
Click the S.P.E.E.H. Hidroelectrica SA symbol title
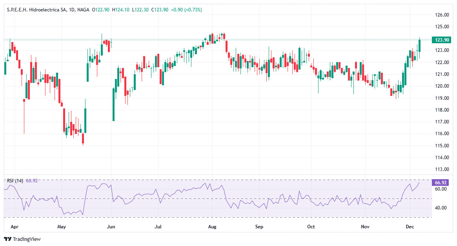click(x=37, y=10)
